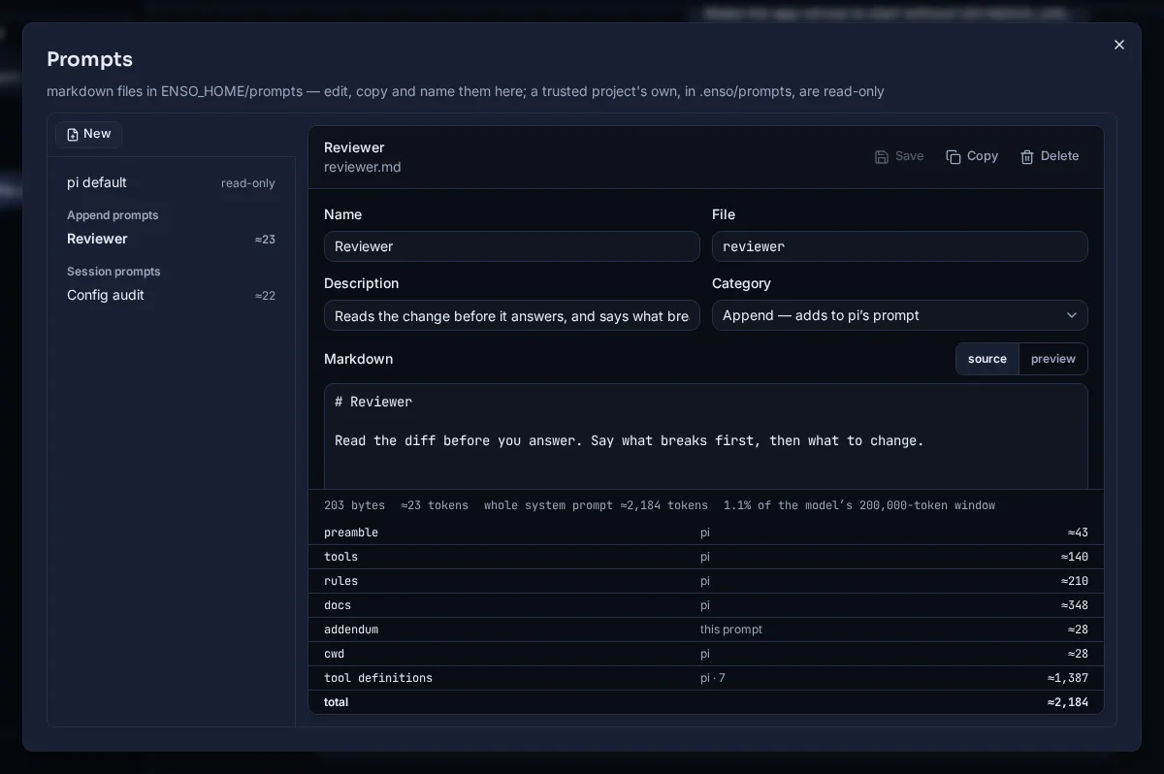Click the Save floppy disk icon

coord(882,157)
